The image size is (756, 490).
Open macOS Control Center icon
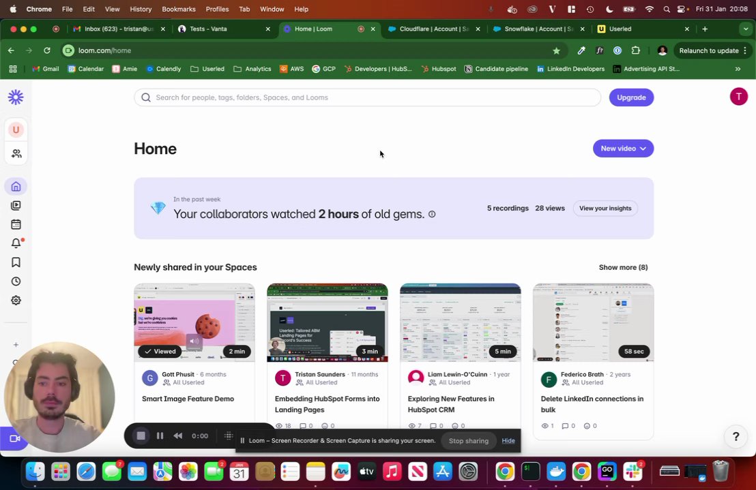click(681, 9)
